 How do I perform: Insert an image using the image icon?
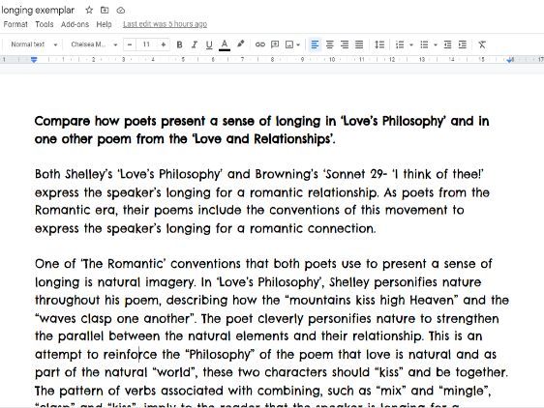(289, 44)
